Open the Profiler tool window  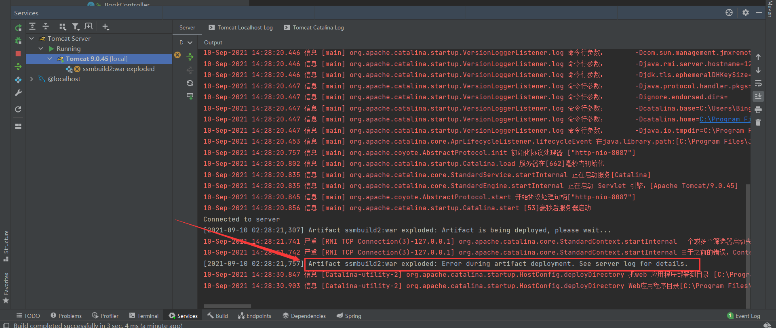105,316
